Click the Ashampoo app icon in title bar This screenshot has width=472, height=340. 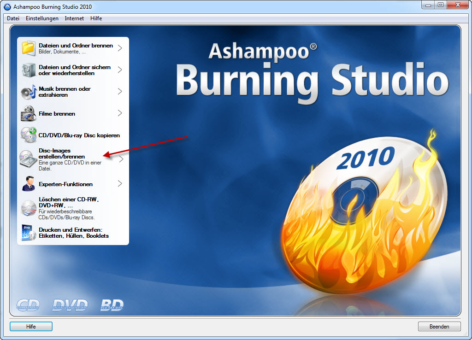7,6
